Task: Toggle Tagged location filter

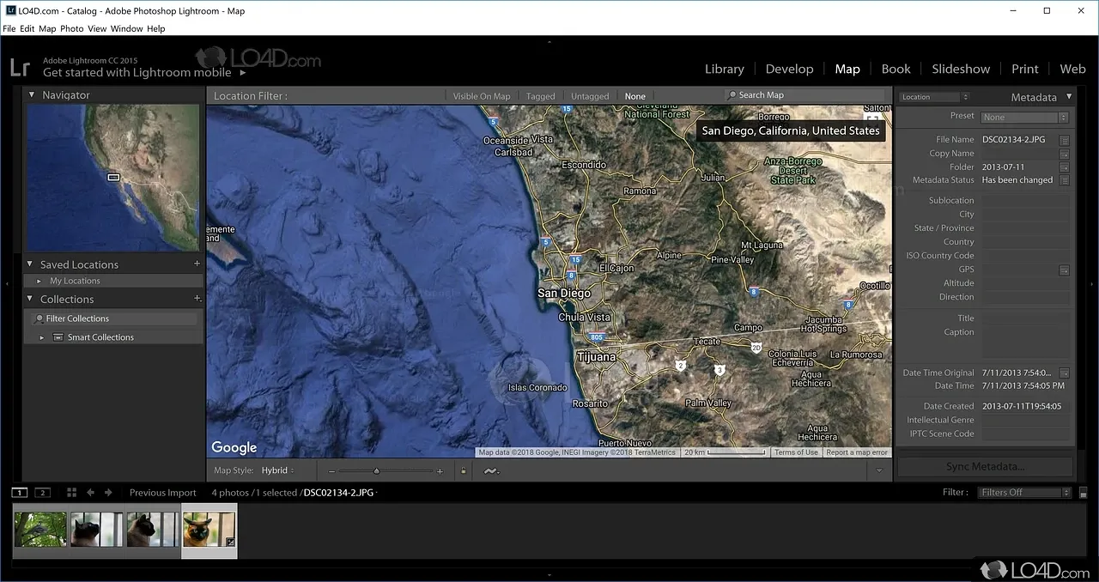Action: [541, 96]
